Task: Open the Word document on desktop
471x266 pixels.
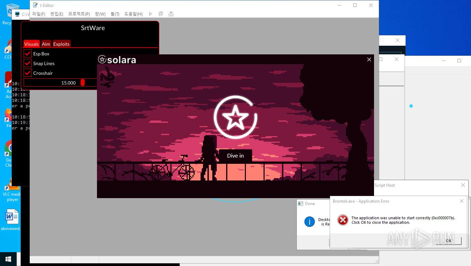Action: click(12, 220)
